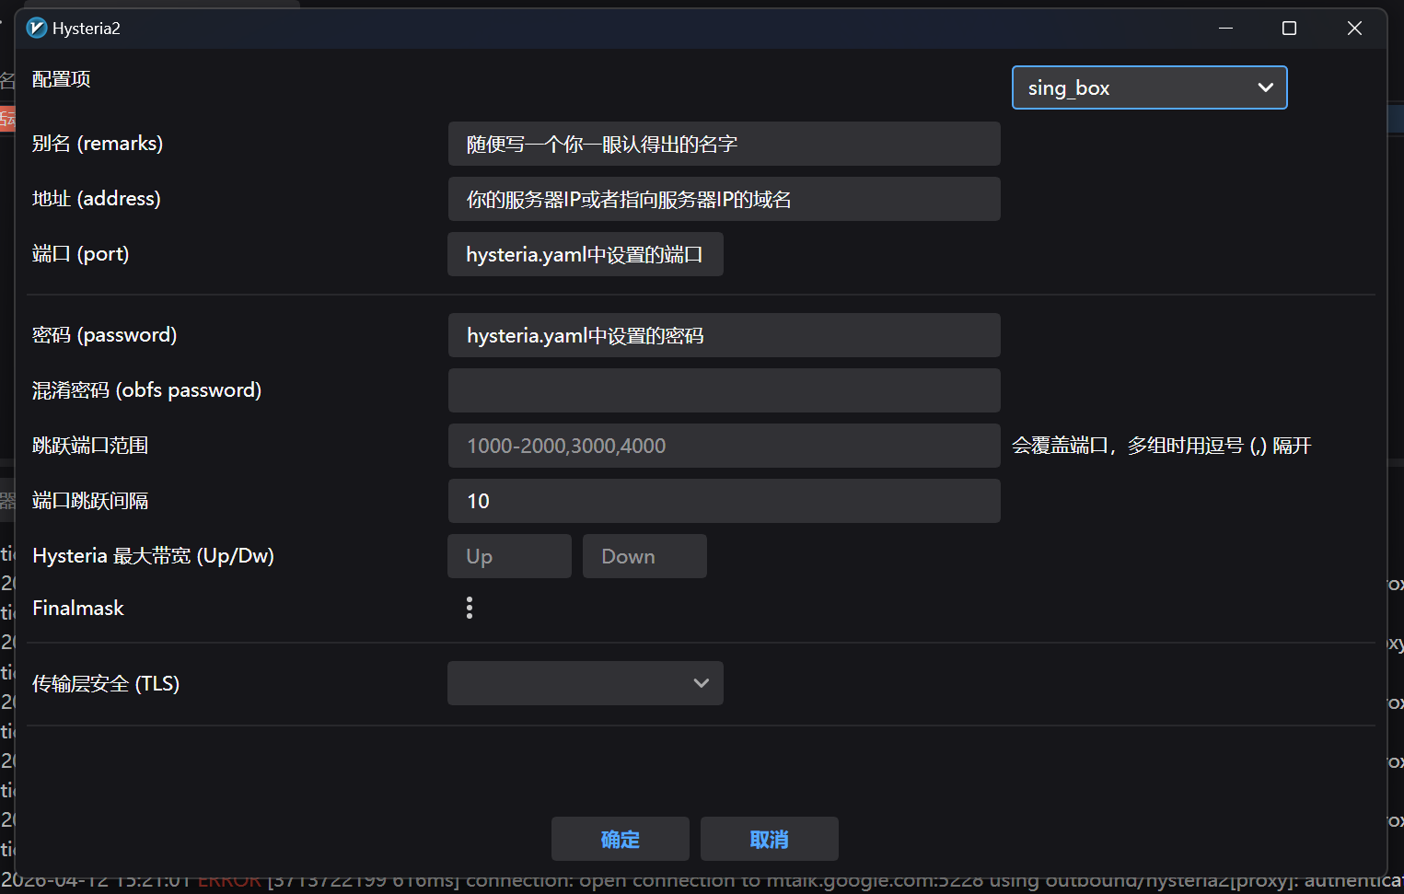Edit the port hopping interval value
The image size is (1404, 894).
(724, 501)
